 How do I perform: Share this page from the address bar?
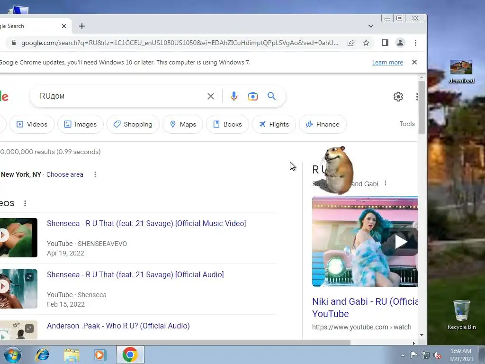click(x=351, y=43)
